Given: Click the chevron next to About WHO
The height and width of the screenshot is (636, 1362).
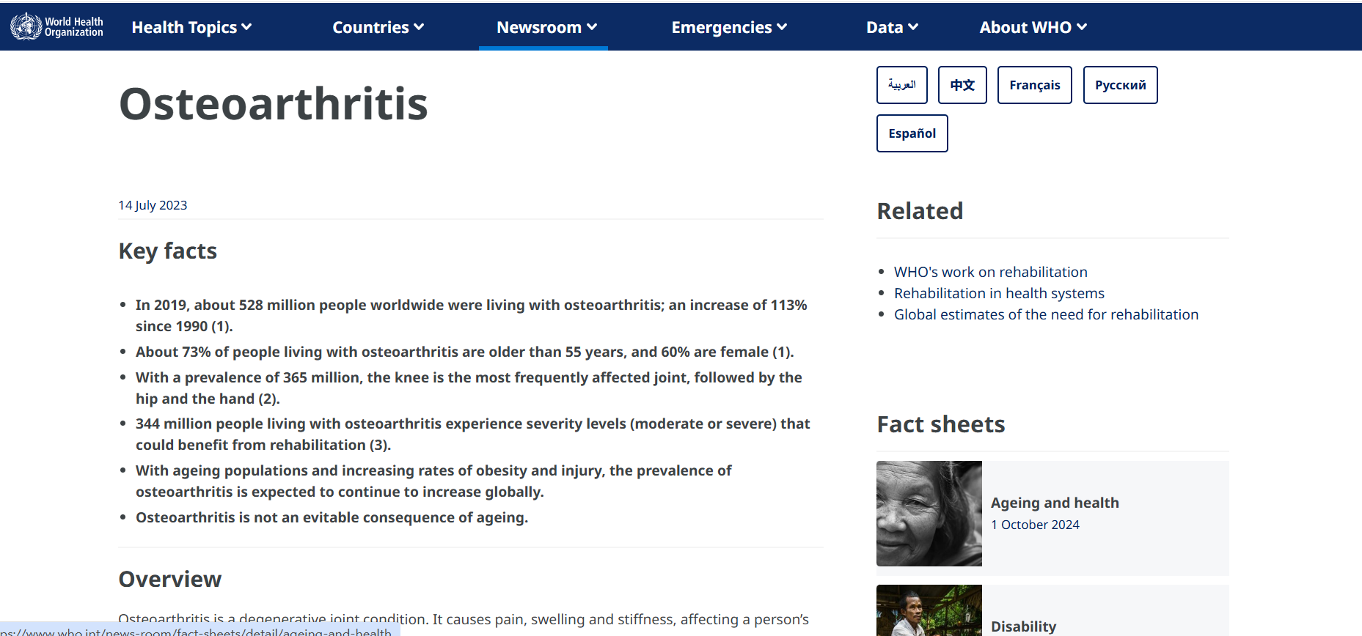Looking at the screenshot, I should point(1082,27).
